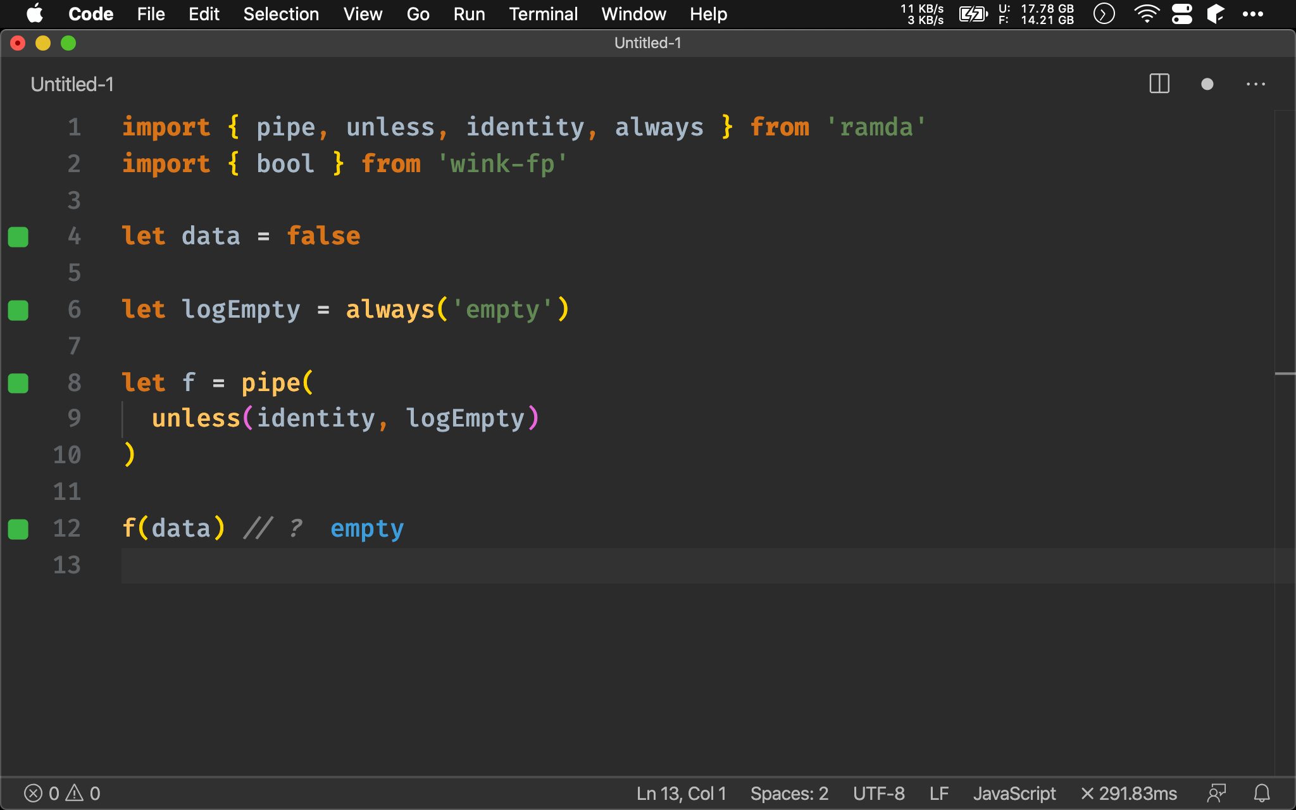The height and width of the screenshot is (810, 1296).
Task: Click the network speed indicator in menu bar
Action: pyautogui.click(x=922, y=14)
